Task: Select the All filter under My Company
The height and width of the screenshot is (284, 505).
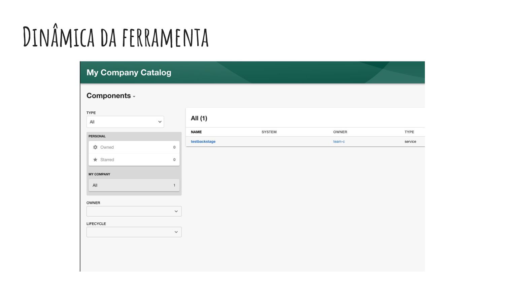Action: 134,185
